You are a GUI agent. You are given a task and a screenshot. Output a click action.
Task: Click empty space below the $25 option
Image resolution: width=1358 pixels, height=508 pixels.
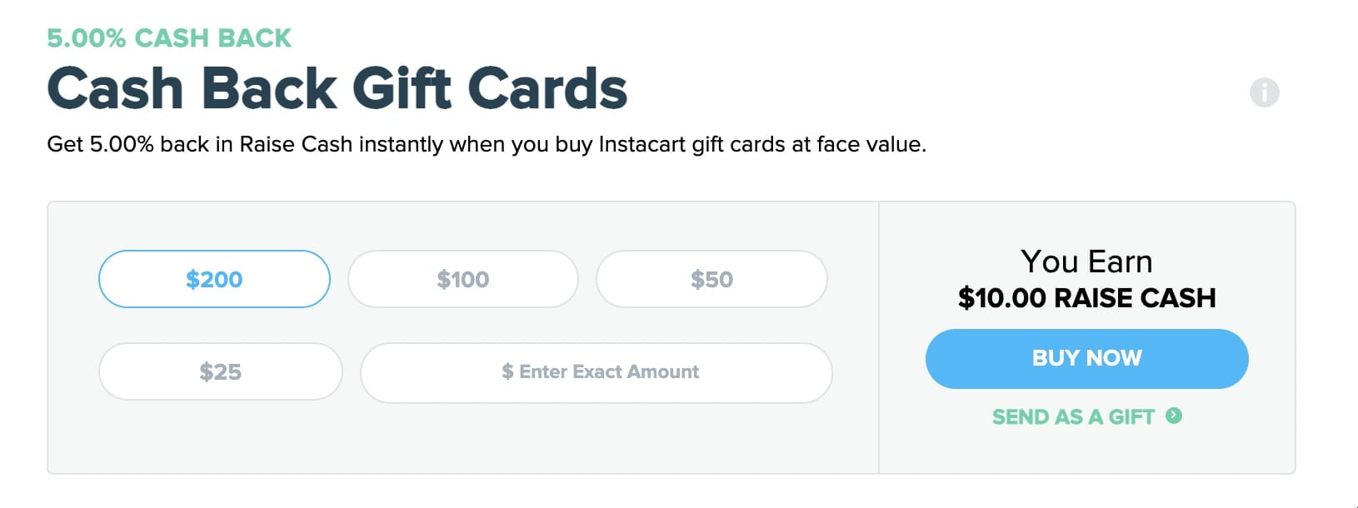(220, 437)
